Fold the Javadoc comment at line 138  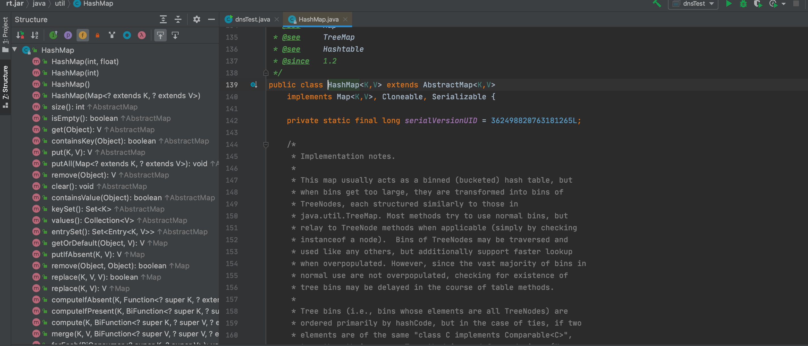click(x=266, y=73)
